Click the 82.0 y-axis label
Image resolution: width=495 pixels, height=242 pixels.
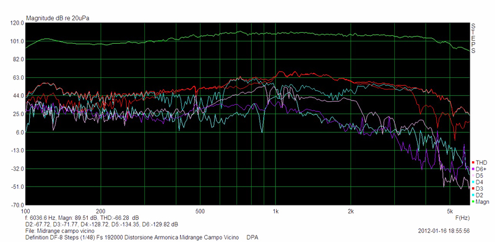tap(19, 59)
